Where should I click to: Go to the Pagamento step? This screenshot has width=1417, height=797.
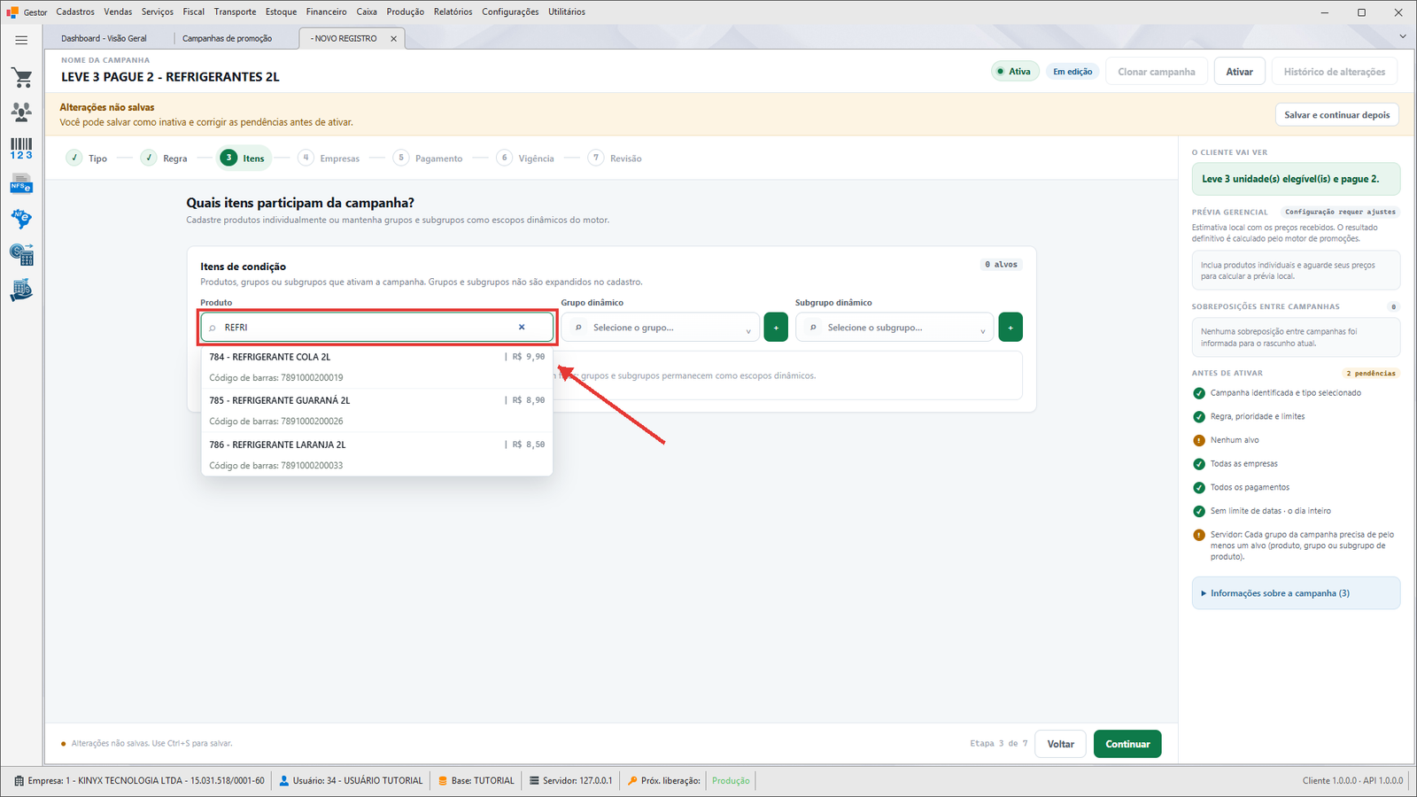point(429,159)
